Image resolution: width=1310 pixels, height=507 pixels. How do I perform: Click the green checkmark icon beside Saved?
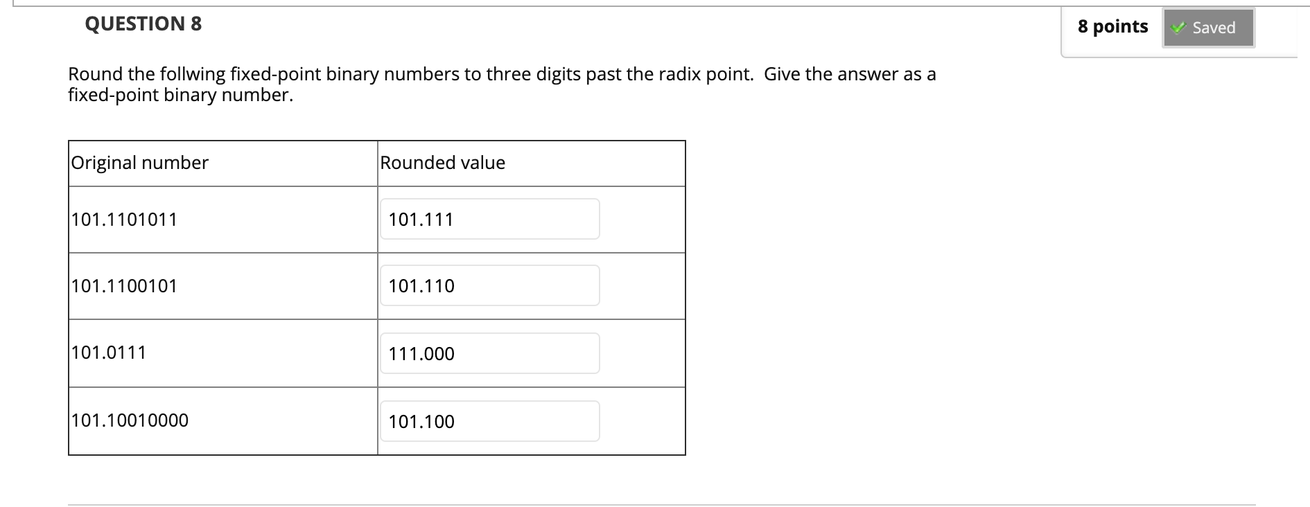(x=1177, y=28)
